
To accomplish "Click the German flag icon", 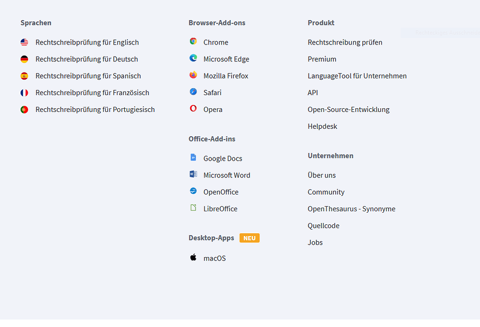I will (x=24, y=59).
